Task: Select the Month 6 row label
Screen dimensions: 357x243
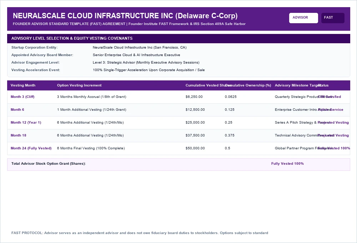Action: pos(17,110)
